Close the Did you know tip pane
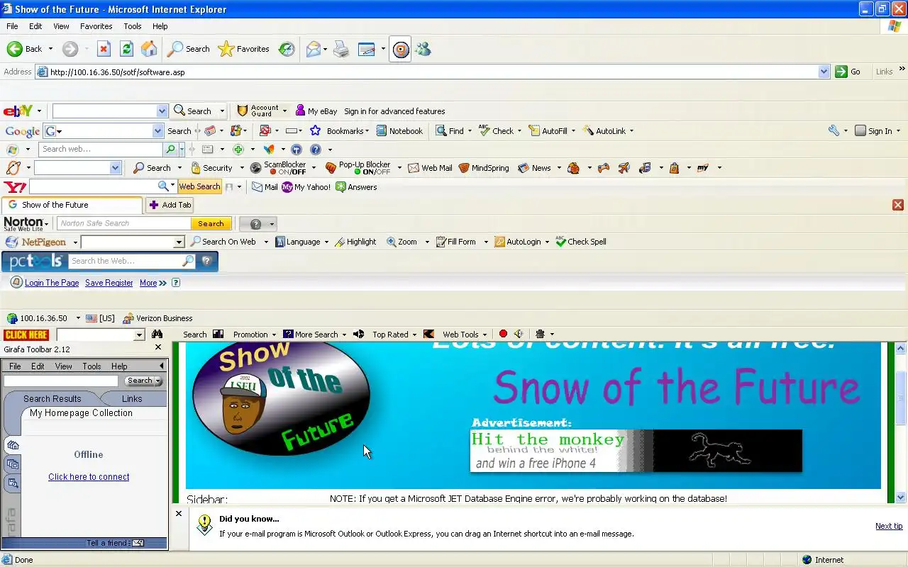 (179, 514)
